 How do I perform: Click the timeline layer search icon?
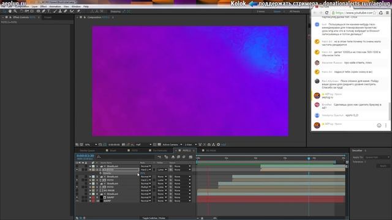click(99, 157)
